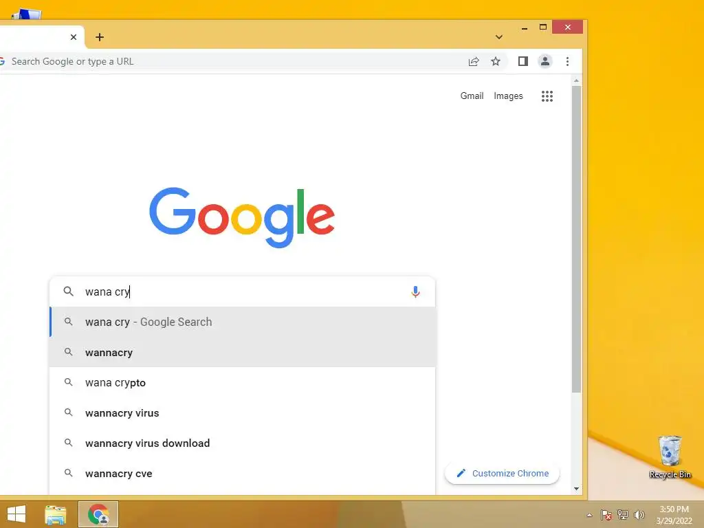
Task: Open the tab search chevron
Action: (x=499, y=37)
